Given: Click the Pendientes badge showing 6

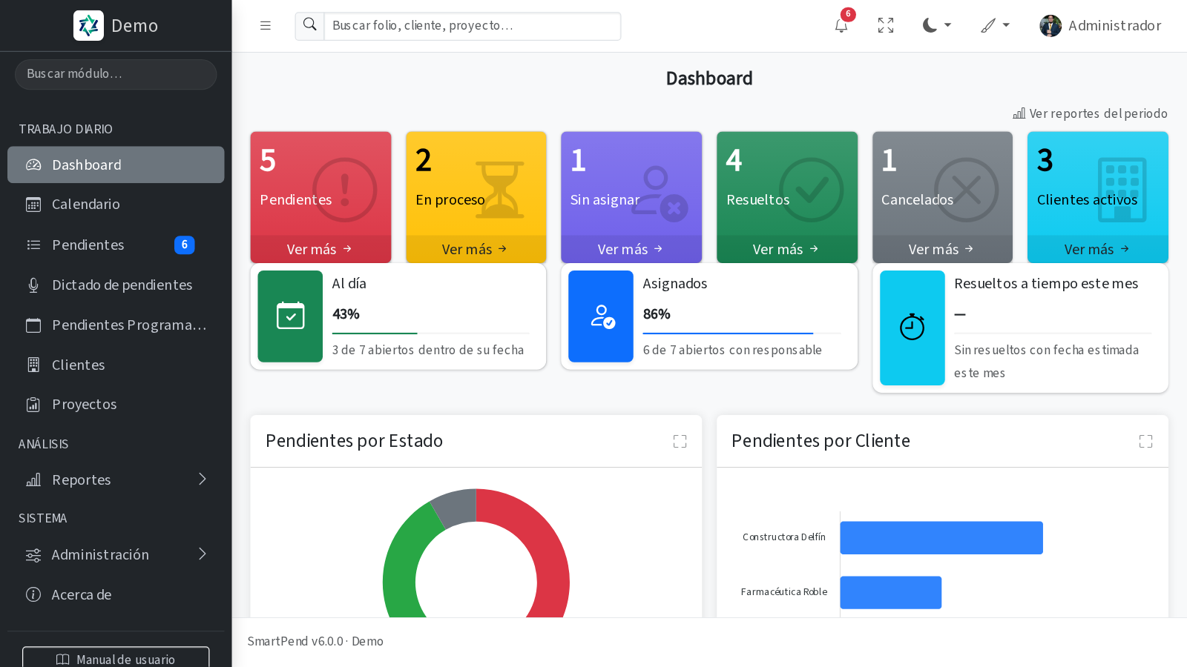Looking at the screenshot, I should point(185,245).
